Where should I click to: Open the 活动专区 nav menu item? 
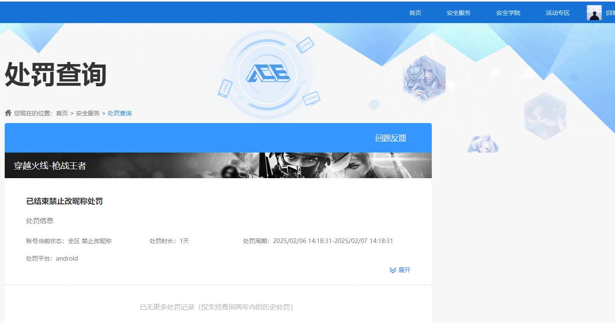click(558, 13)
